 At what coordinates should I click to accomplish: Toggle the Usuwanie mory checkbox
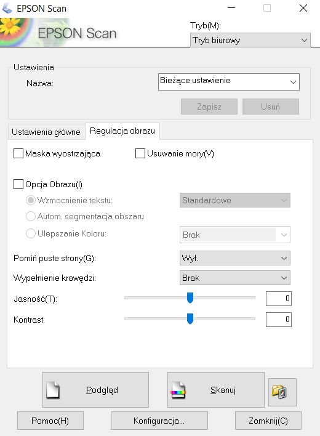pyautogui.click(x=140, y=153)
